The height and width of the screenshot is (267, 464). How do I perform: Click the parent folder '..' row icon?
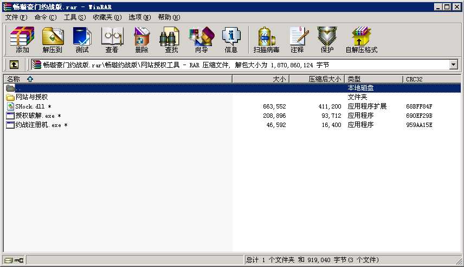(x=10, y=88)
